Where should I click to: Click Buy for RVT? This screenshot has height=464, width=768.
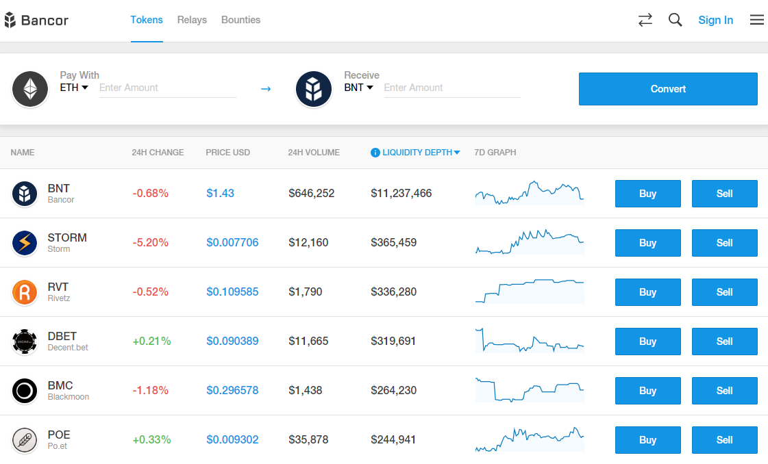(x=648, y=292)
